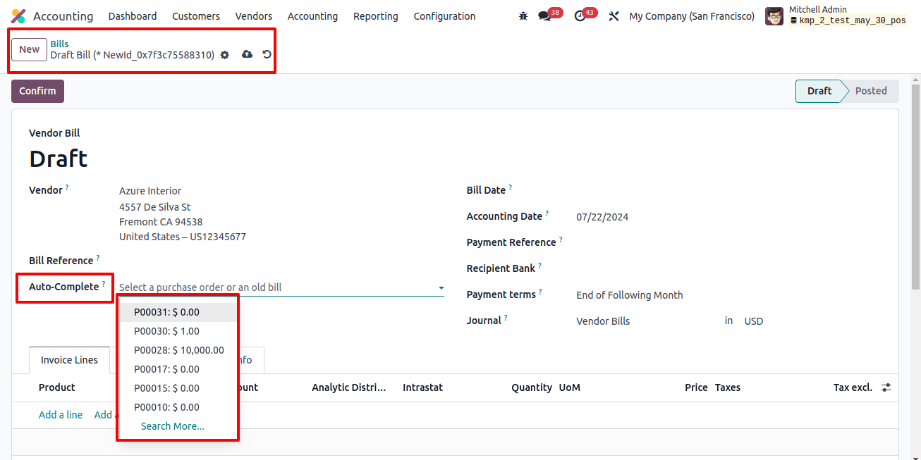The width and height of the screenshot is (921, 460).
Task: Show Payment terms help question mark
Action: pos(540,292)
